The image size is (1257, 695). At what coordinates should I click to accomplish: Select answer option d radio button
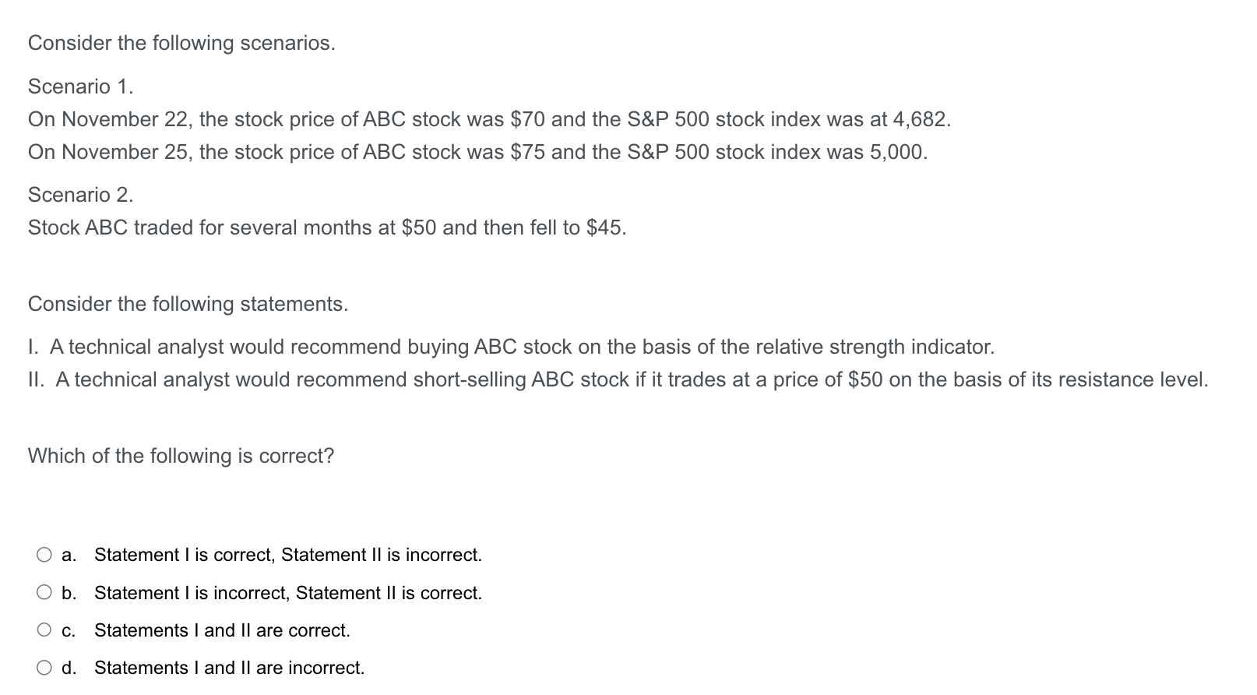tap(44, 667)
